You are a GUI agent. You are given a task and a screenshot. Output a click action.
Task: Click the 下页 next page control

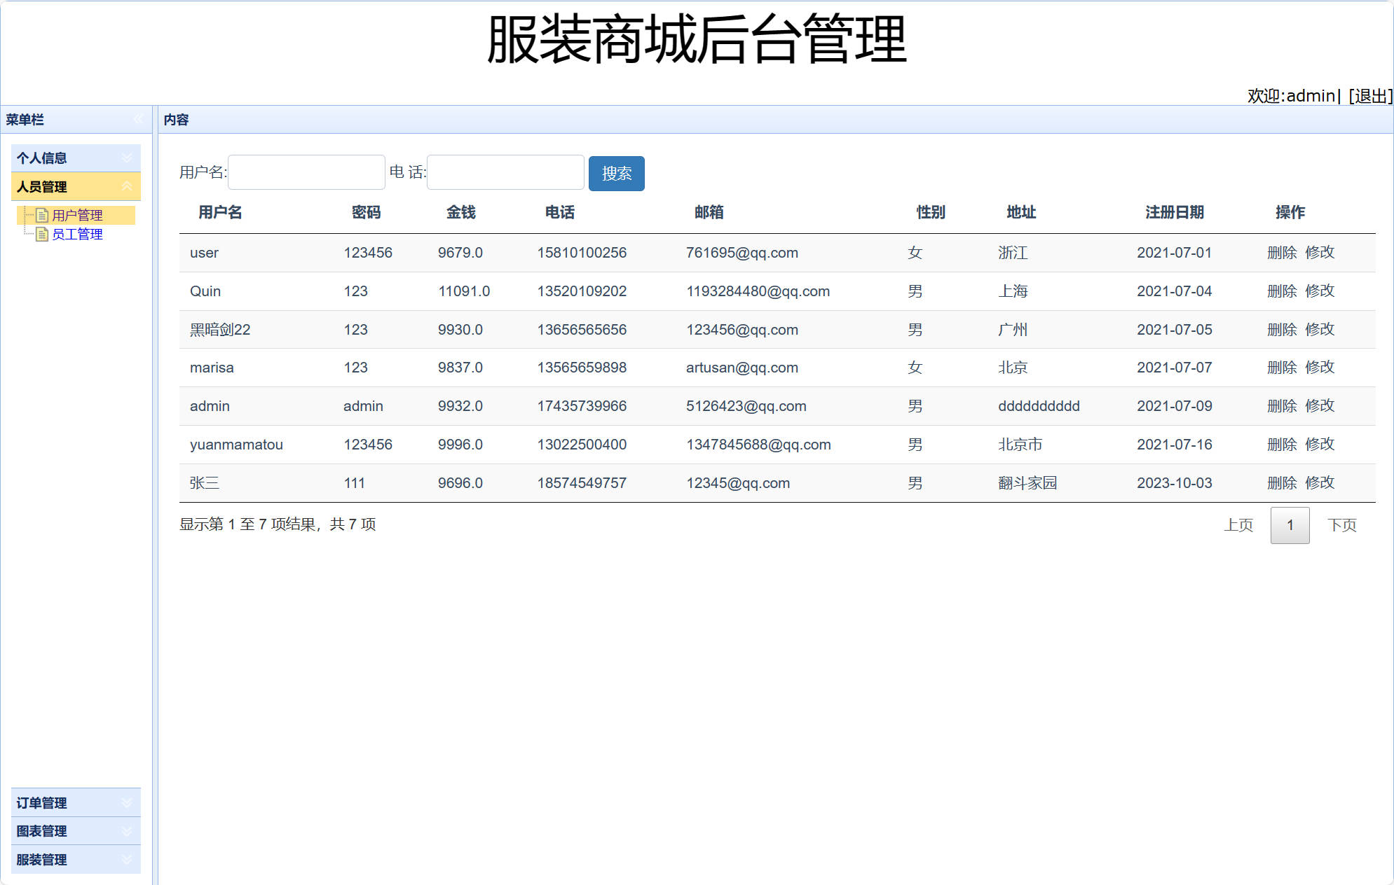pyautogui.click(x=1343, y=525)
